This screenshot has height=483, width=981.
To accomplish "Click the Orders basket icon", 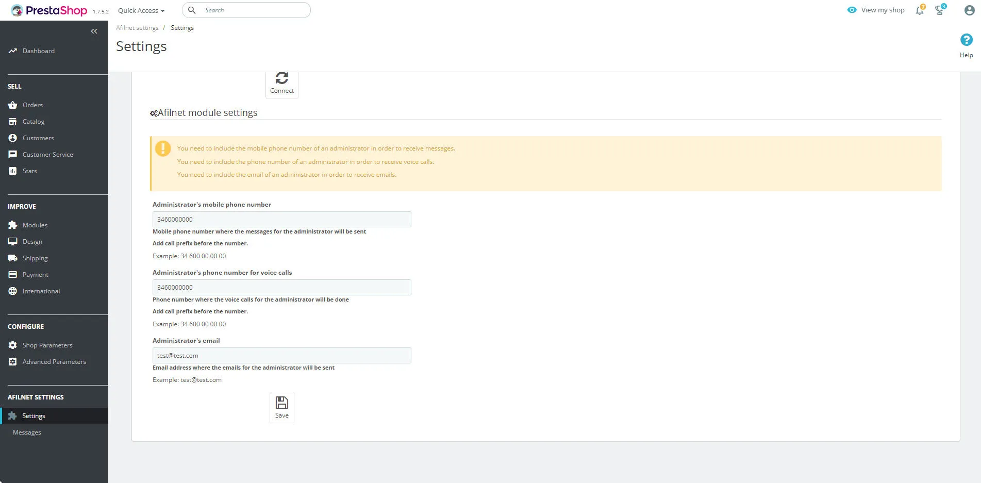I will 13,105.
